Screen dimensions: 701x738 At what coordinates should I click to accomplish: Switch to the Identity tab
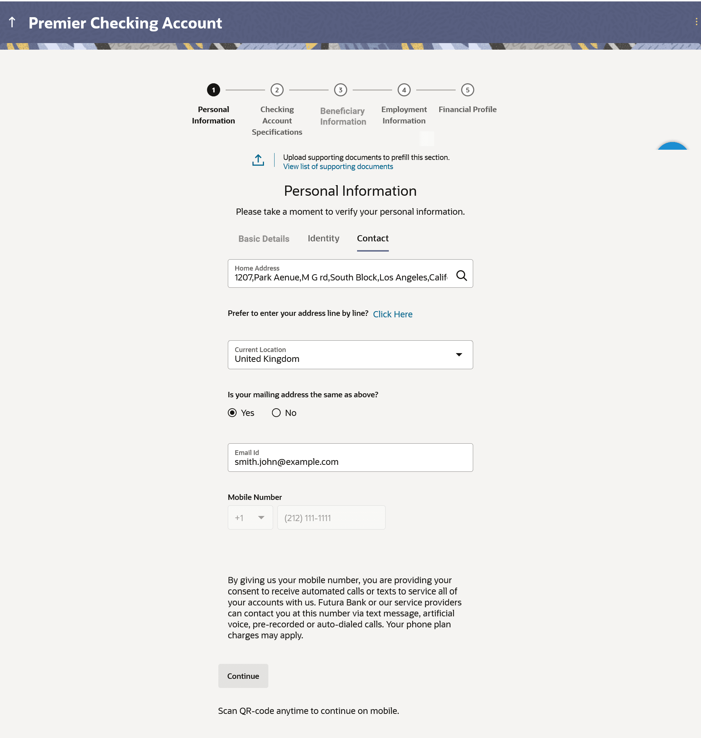323,238
